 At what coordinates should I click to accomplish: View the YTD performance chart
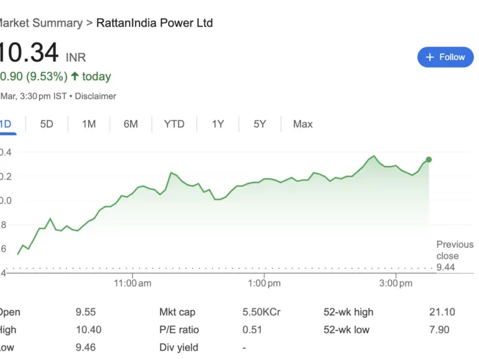[174, 124]
